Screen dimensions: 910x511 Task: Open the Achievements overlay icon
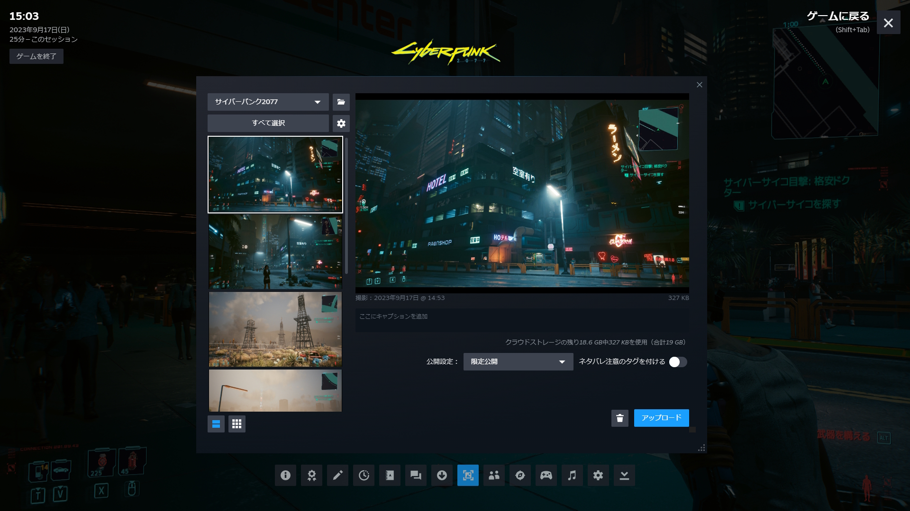point(311,475)
